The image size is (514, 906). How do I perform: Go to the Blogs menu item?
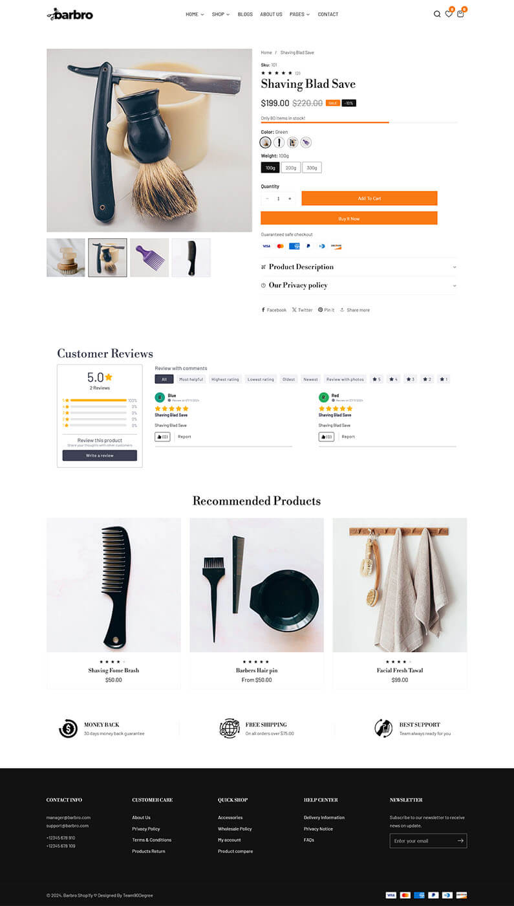(x=245, y=14)
